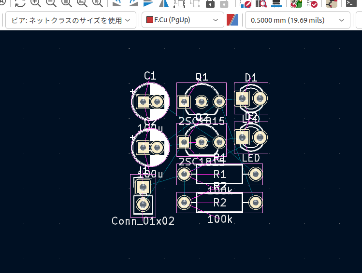Click Zoom to fit page icon
Viewport: 362px width, 273px height.
click(x=67, y=3)
